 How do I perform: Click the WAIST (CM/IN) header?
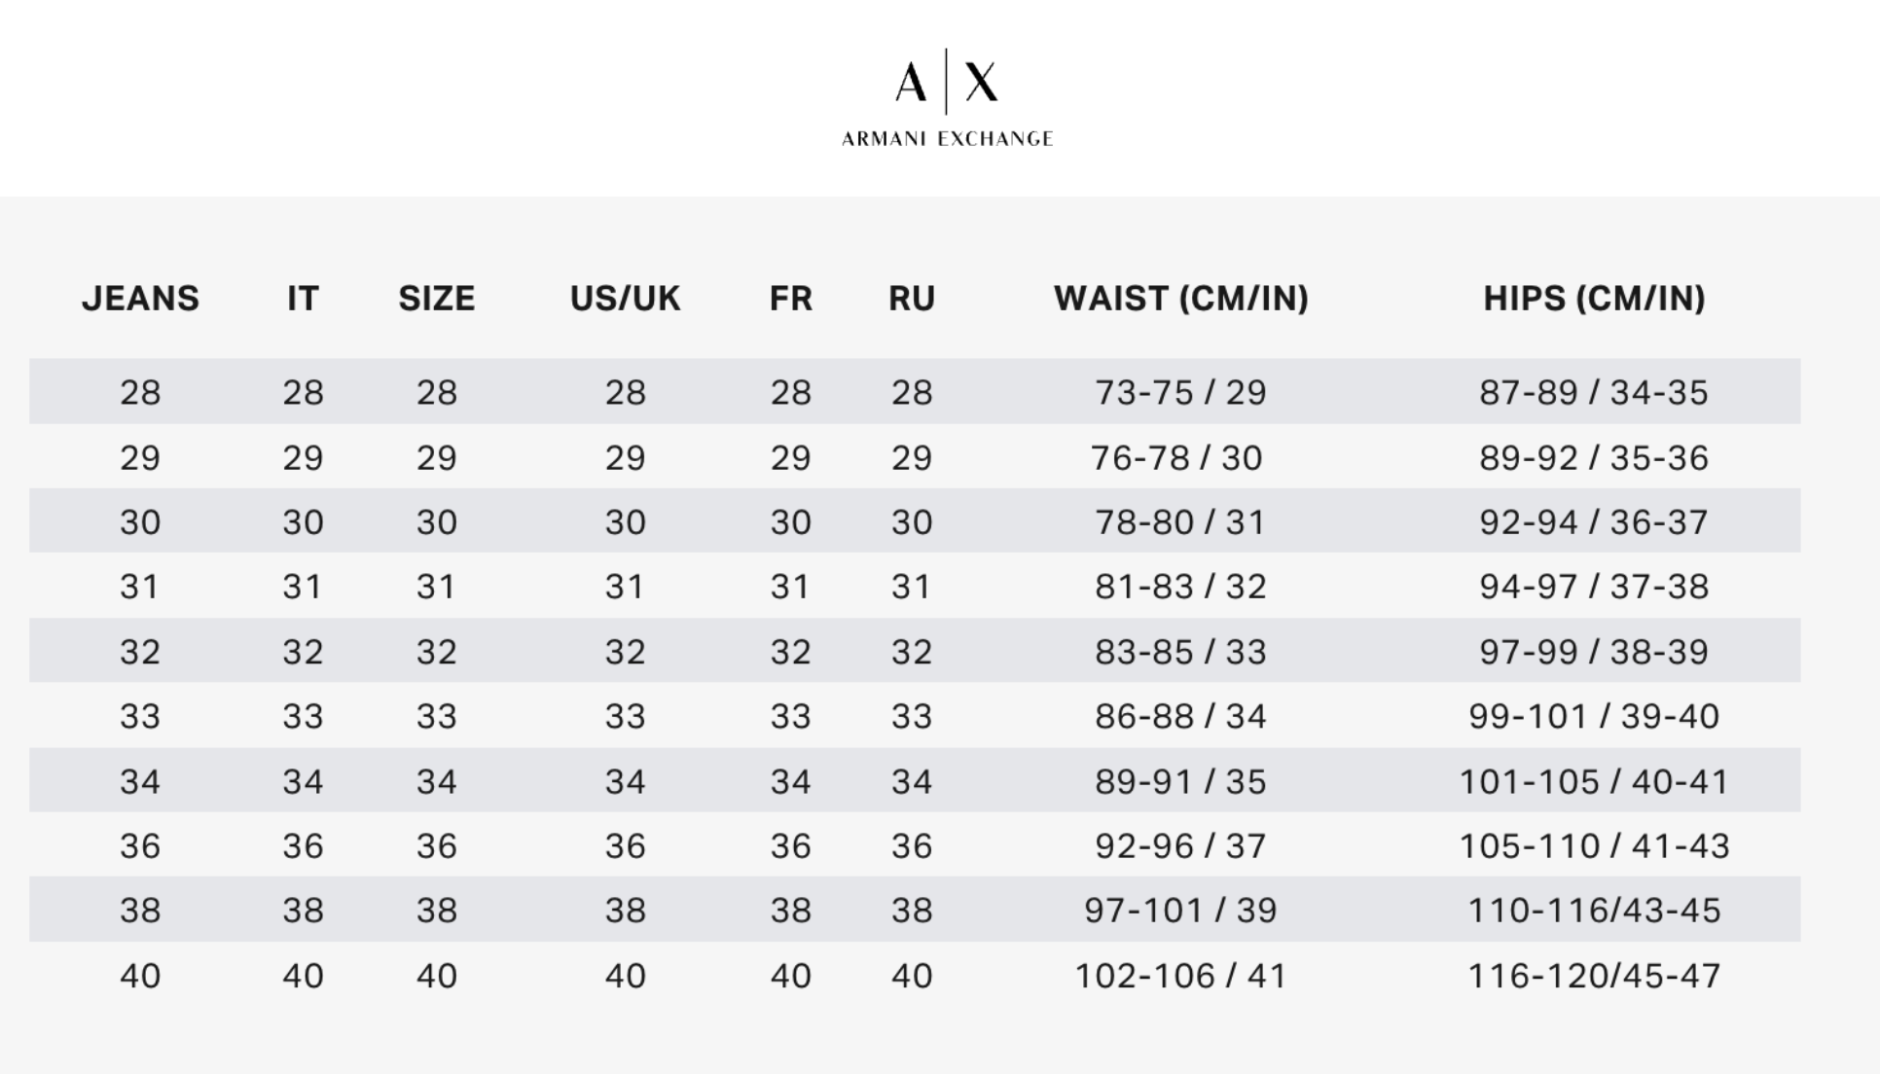pyautogui.click(x=1181, y=298)
